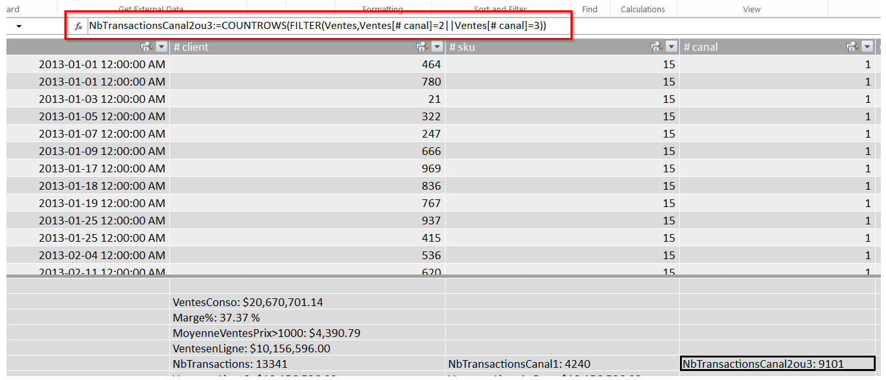
Task: Open the date column filter dropdown
Action: pyautogui.click(x=161, y=47)
